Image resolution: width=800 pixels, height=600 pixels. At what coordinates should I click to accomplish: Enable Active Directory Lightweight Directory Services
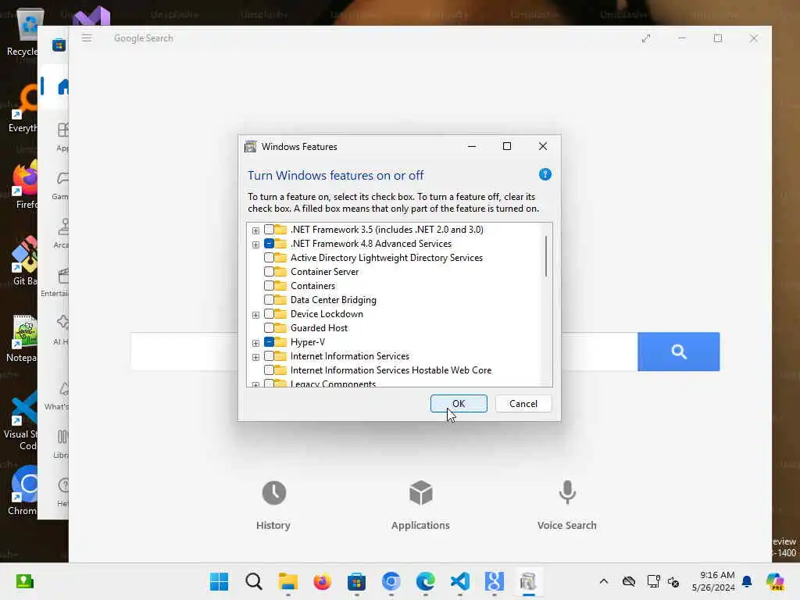269,258
